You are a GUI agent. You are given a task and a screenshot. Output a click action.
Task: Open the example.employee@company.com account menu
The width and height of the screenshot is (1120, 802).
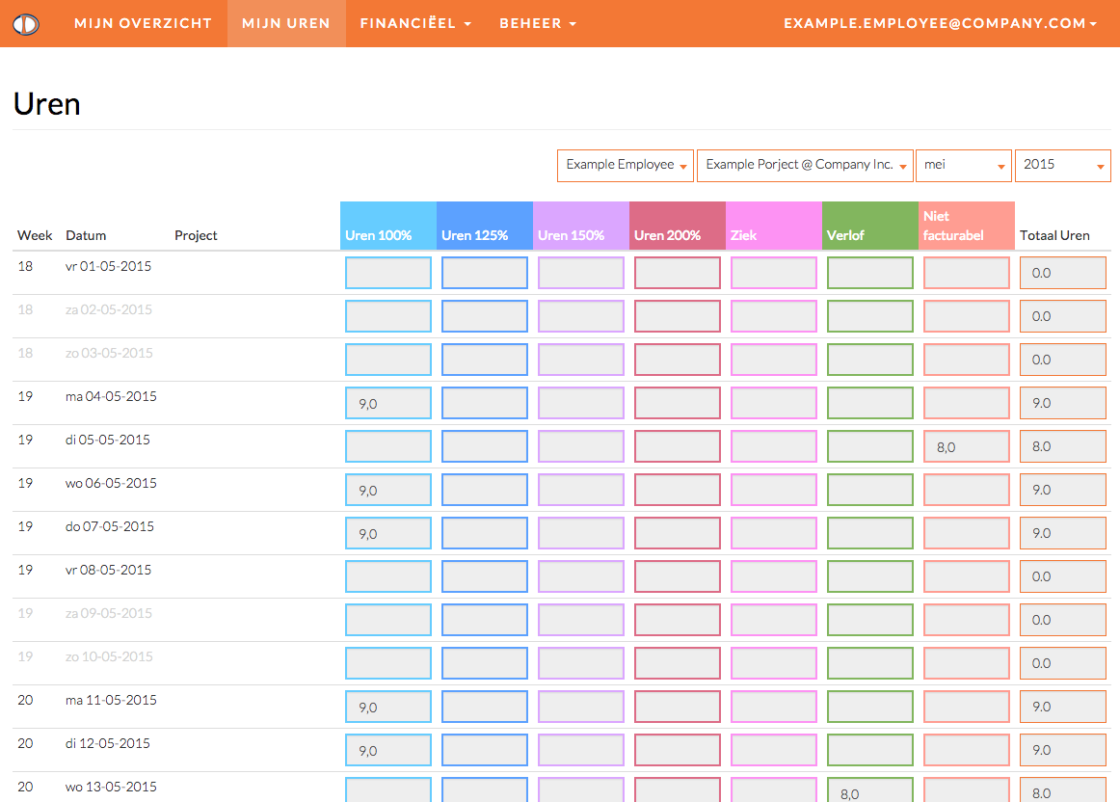coord(940,23)
